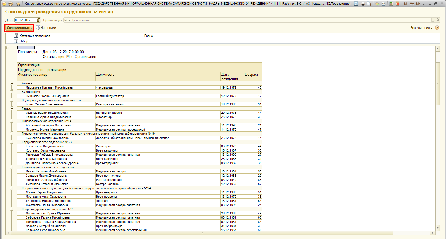Click the Print icon in title bar
This screenshot has height=239, width=446.
pos(363,4)
